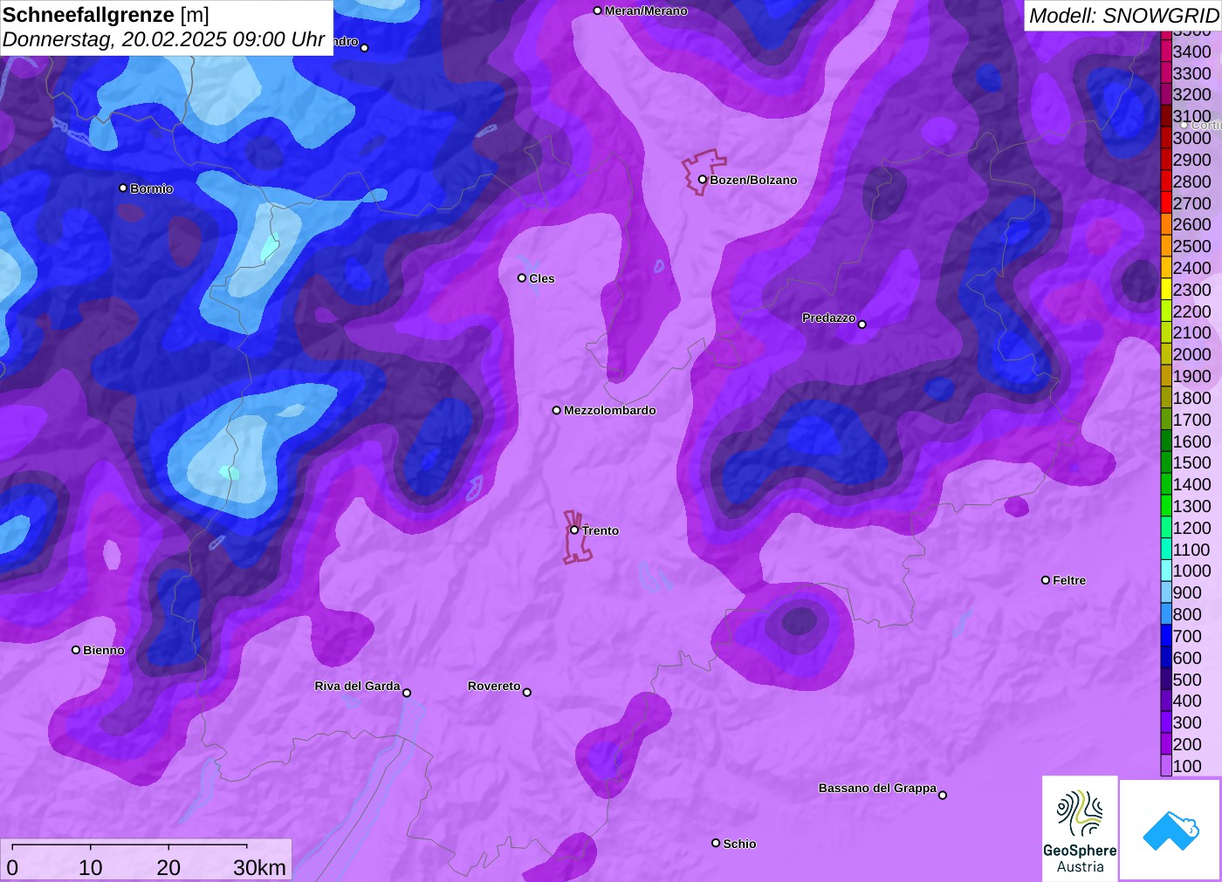Pick the red 2700 m legend swatch

1166,203
